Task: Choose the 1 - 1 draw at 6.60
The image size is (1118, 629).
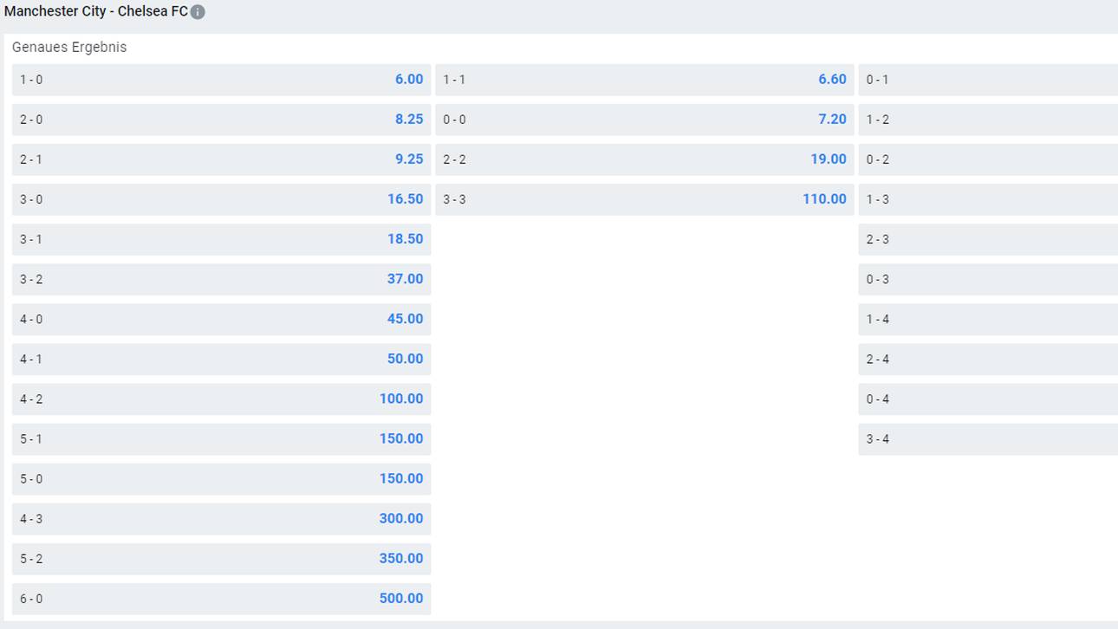Action: (x=645, y=80)
